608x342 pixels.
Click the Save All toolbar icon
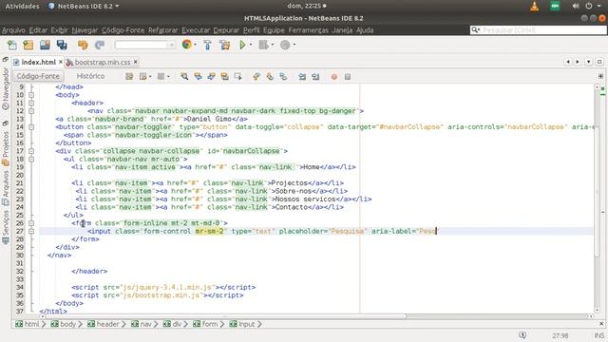coord(62,45)
